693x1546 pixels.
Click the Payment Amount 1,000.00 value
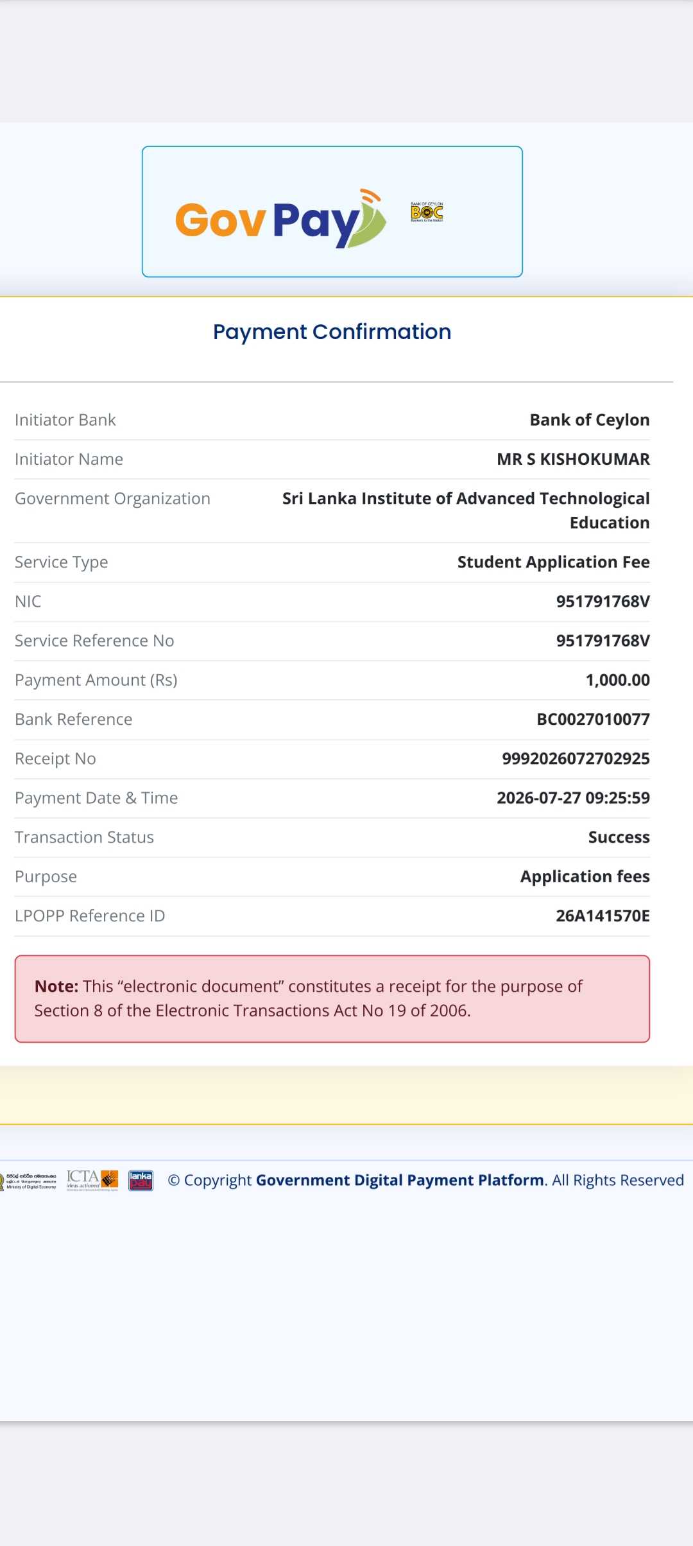617,680
